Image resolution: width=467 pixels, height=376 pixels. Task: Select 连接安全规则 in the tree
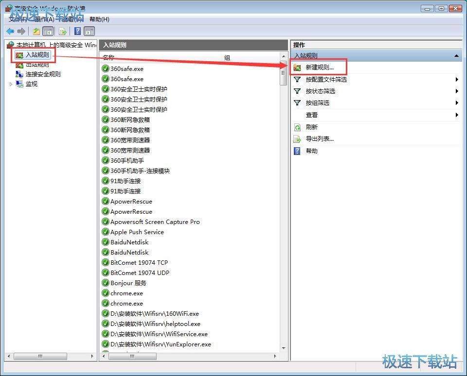pos(43,74)
